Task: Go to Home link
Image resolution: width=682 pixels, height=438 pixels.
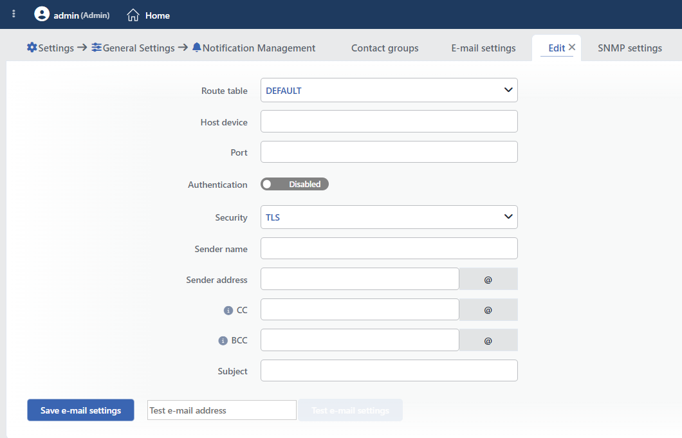Action: 158,15
